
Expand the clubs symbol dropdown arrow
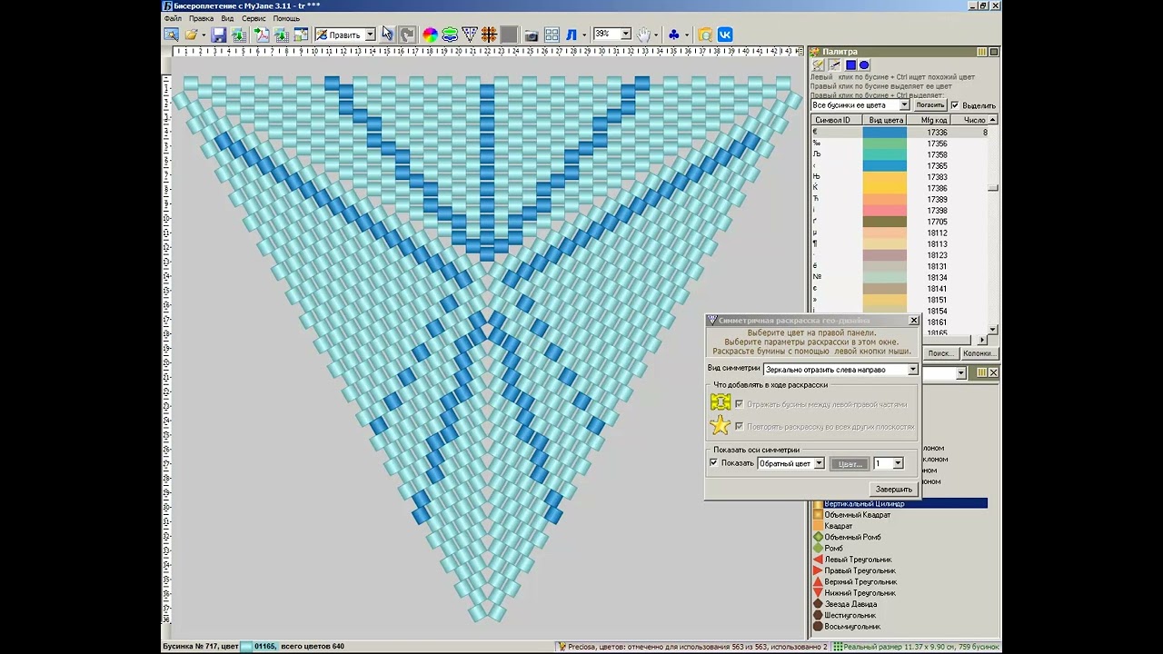[687, 35]
